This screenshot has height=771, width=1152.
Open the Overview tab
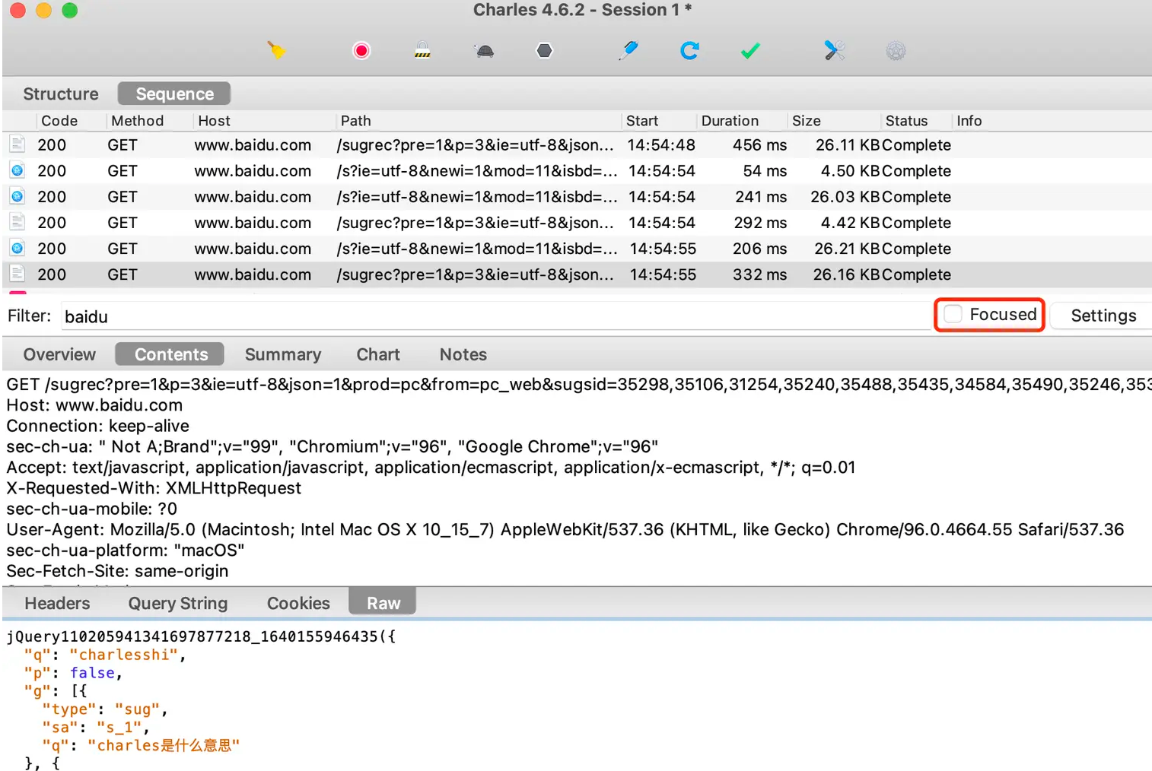pos(59,354)
